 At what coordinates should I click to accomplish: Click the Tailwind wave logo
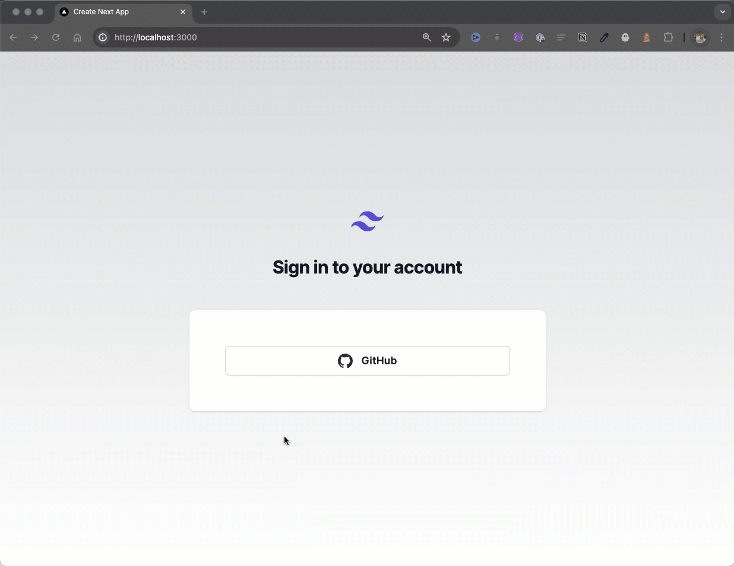(x=367, y=221)
